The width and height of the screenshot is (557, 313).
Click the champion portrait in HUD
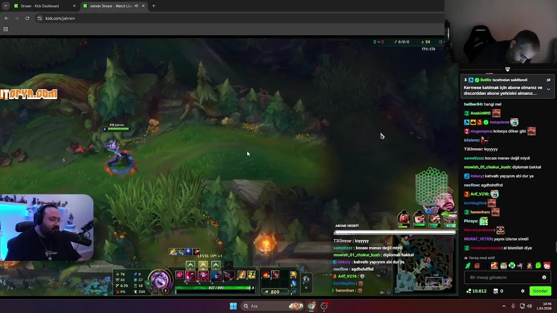point(160,280)
